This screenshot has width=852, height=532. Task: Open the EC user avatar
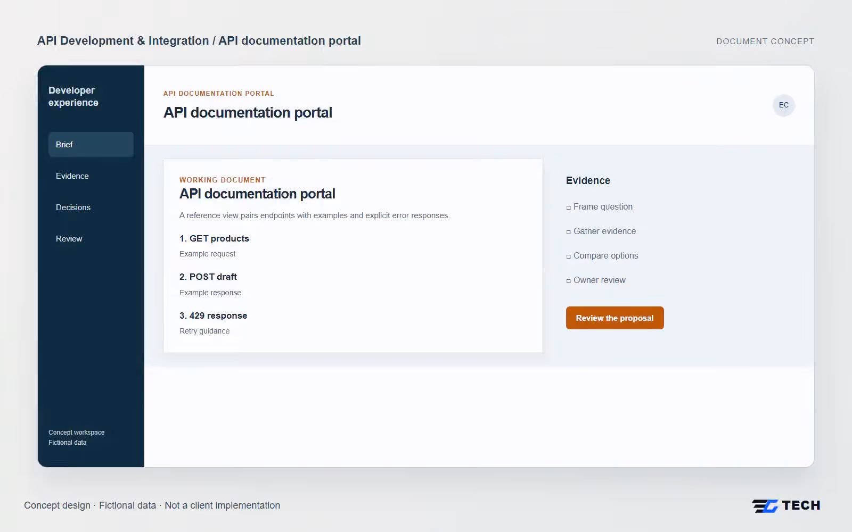point(784,105)
